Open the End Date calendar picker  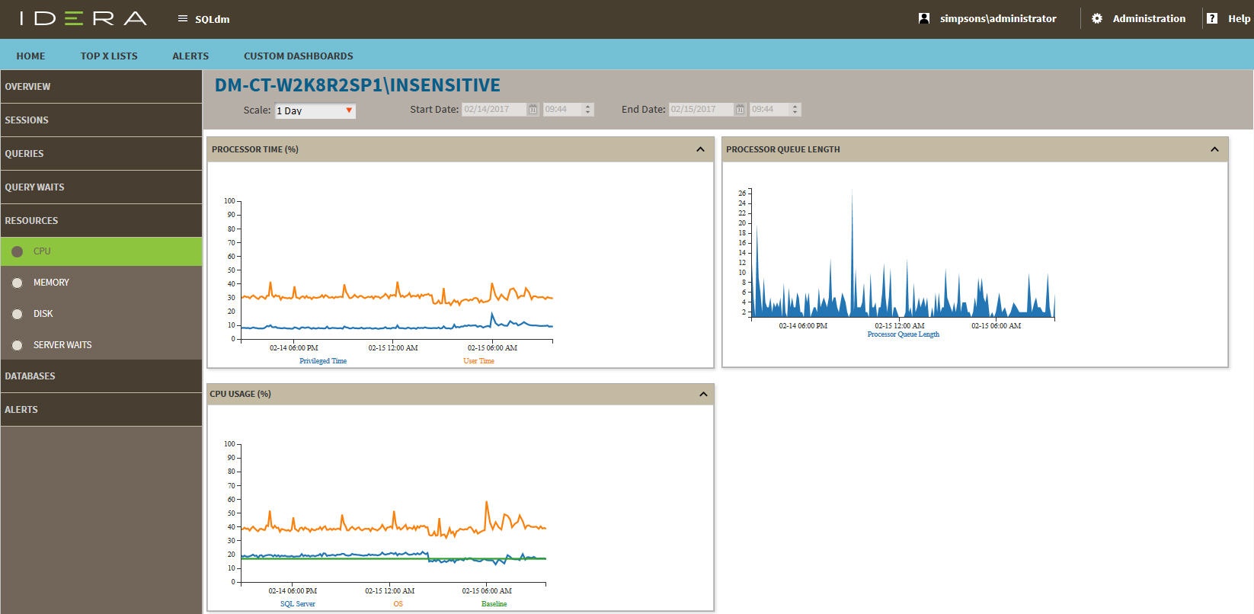pyautogui.click(x=740, y=110)
